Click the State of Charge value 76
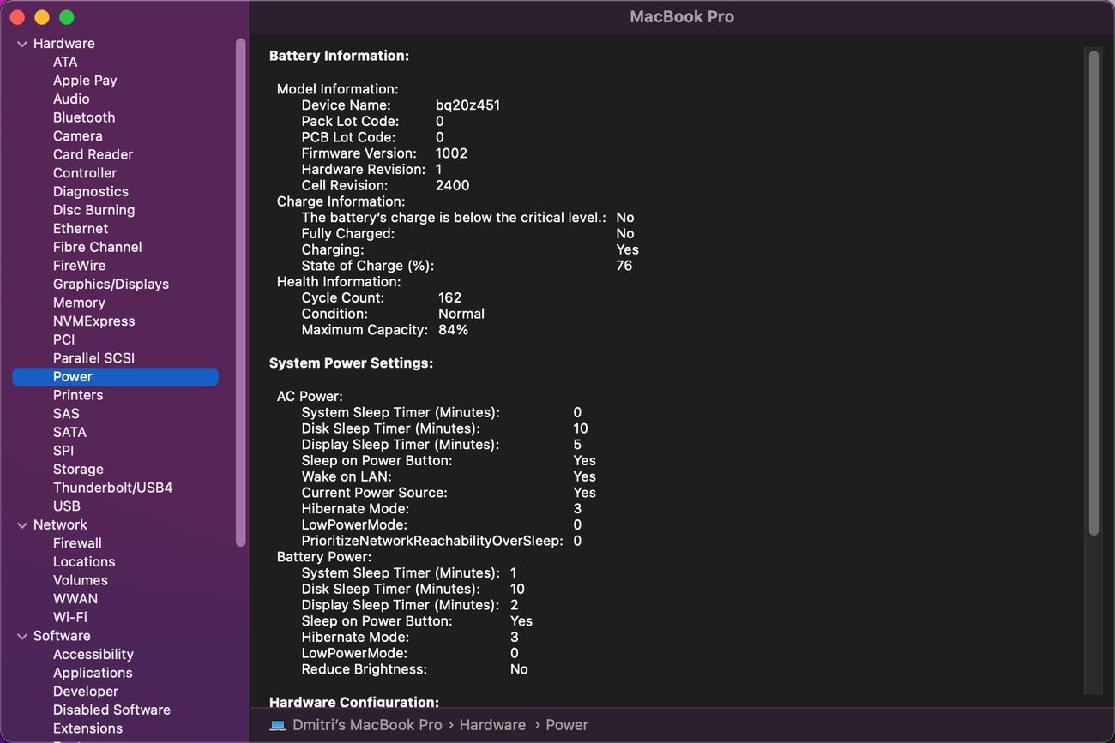Screen dimensions: 1115x743 click(624, 266)
